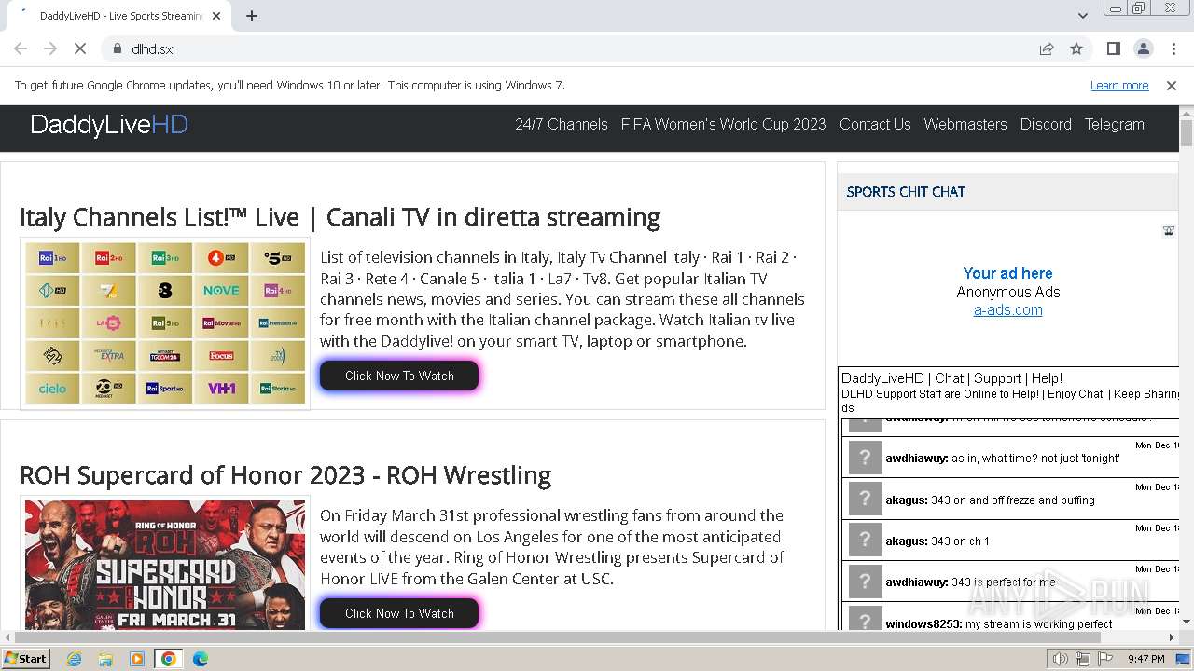
Task: Click the Italian channels logo thumbnail
Action: click(165, 323)
